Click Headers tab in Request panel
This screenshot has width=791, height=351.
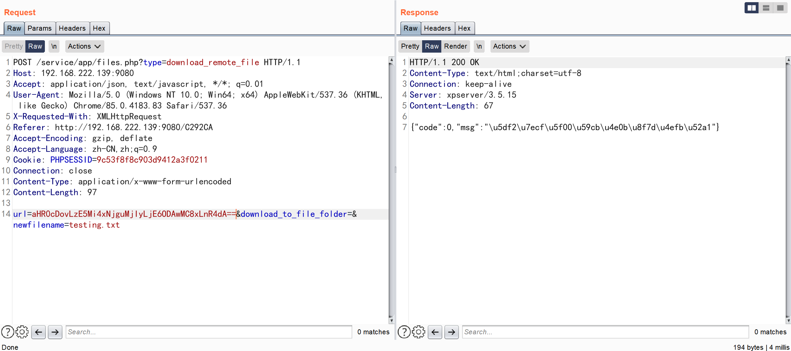coord(72,28)
